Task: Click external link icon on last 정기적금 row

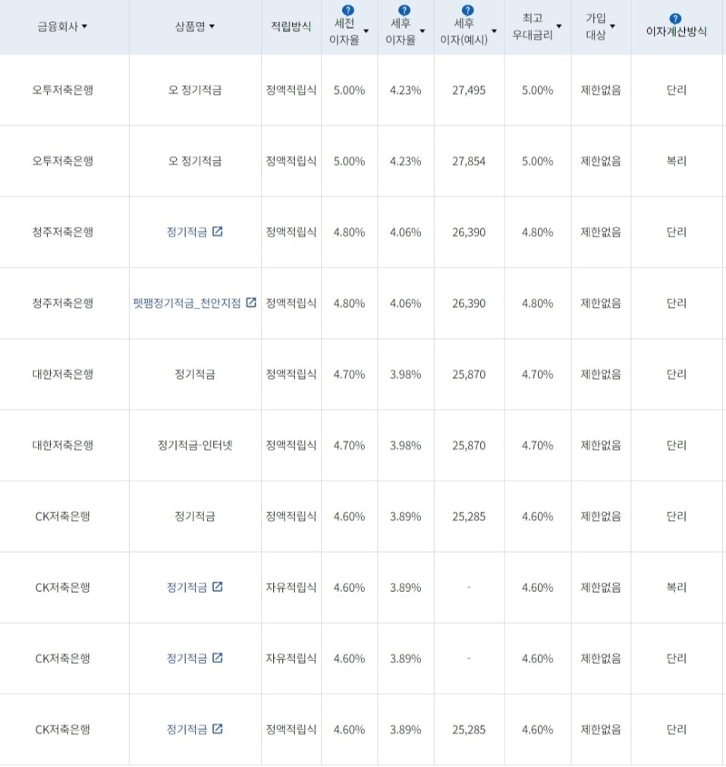Action: point(218,729)
